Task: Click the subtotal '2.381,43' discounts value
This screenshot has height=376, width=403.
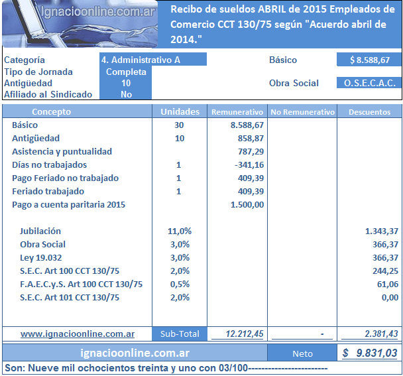Action: click(x=381, y=334)
